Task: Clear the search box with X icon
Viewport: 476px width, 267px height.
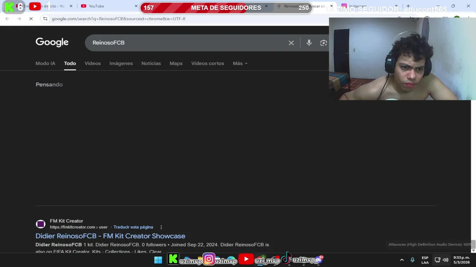Action: coord(291,43)
